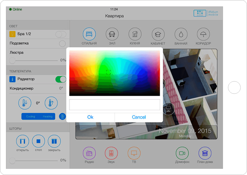
Task: Toggle the Подсветка backlight switch
Action: pyautogui.click(x=62, y=44)
